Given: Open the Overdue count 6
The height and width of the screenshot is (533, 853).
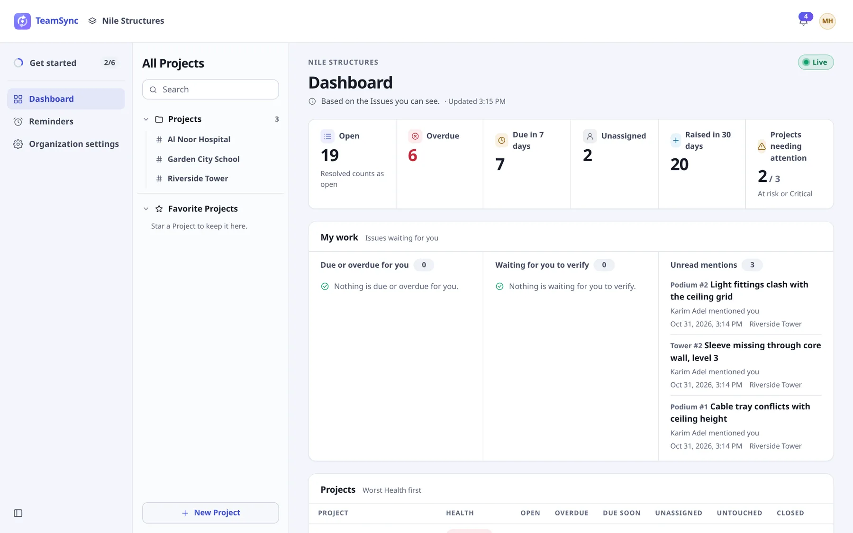Looking at the screenshot, I should [x=413, y=155].
